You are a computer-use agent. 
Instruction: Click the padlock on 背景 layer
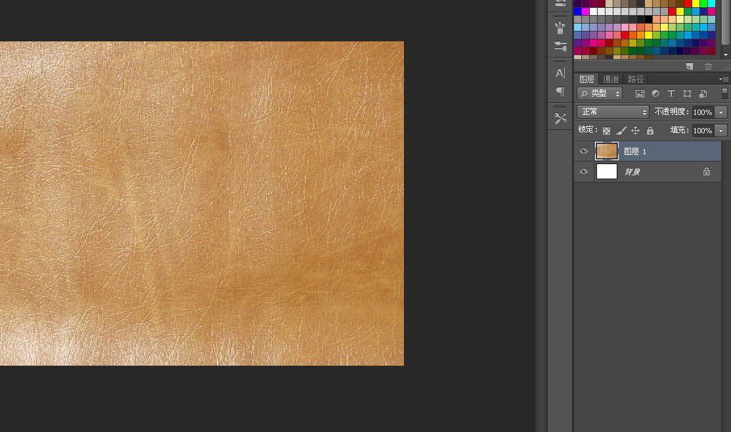pos(707,171)
